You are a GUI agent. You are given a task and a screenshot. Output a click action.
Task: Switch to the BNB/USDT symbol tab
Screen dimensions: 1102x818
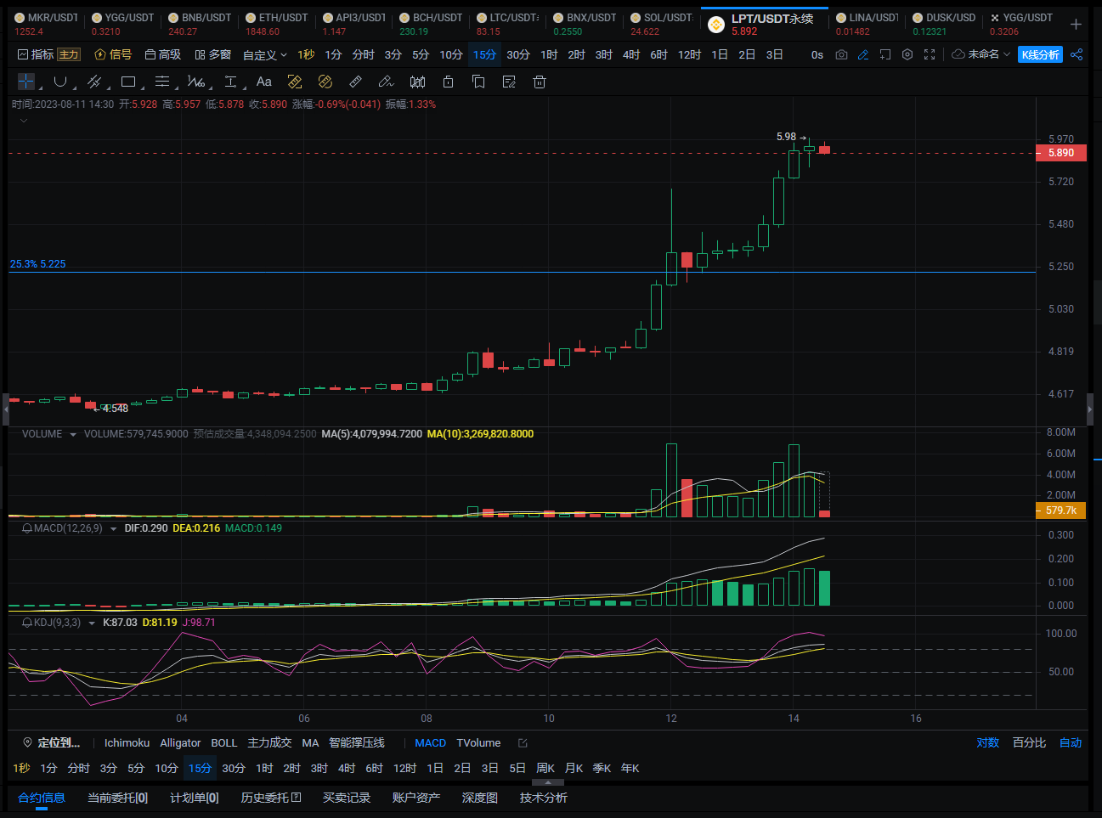click(200, 24)
